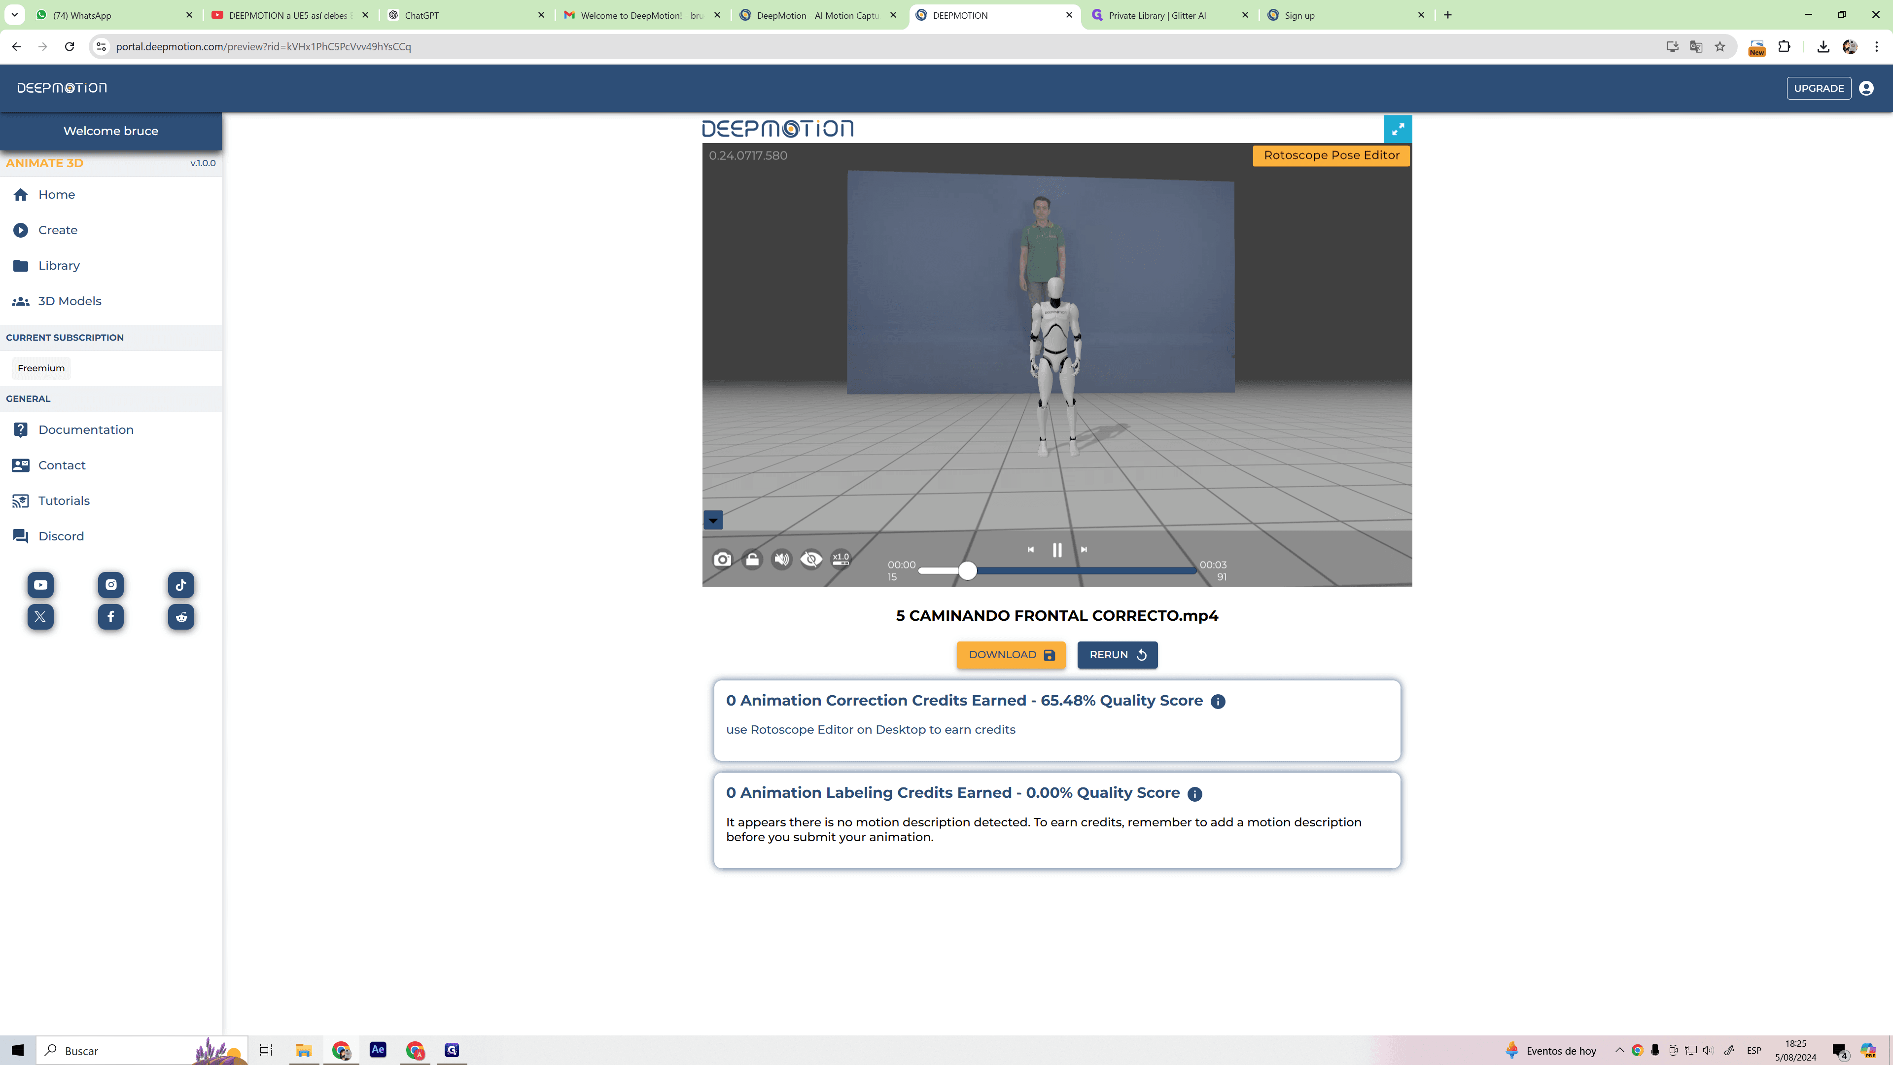Click the blue remaining timeline track
The width and height of the screenshot is (1893, 1065).
pos(1086,570)
